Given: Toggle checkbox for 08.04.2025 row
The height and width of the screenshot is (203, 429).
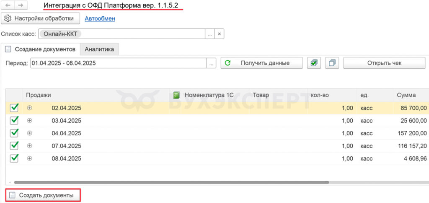Looking at the screenshot, I should point(14,158).
